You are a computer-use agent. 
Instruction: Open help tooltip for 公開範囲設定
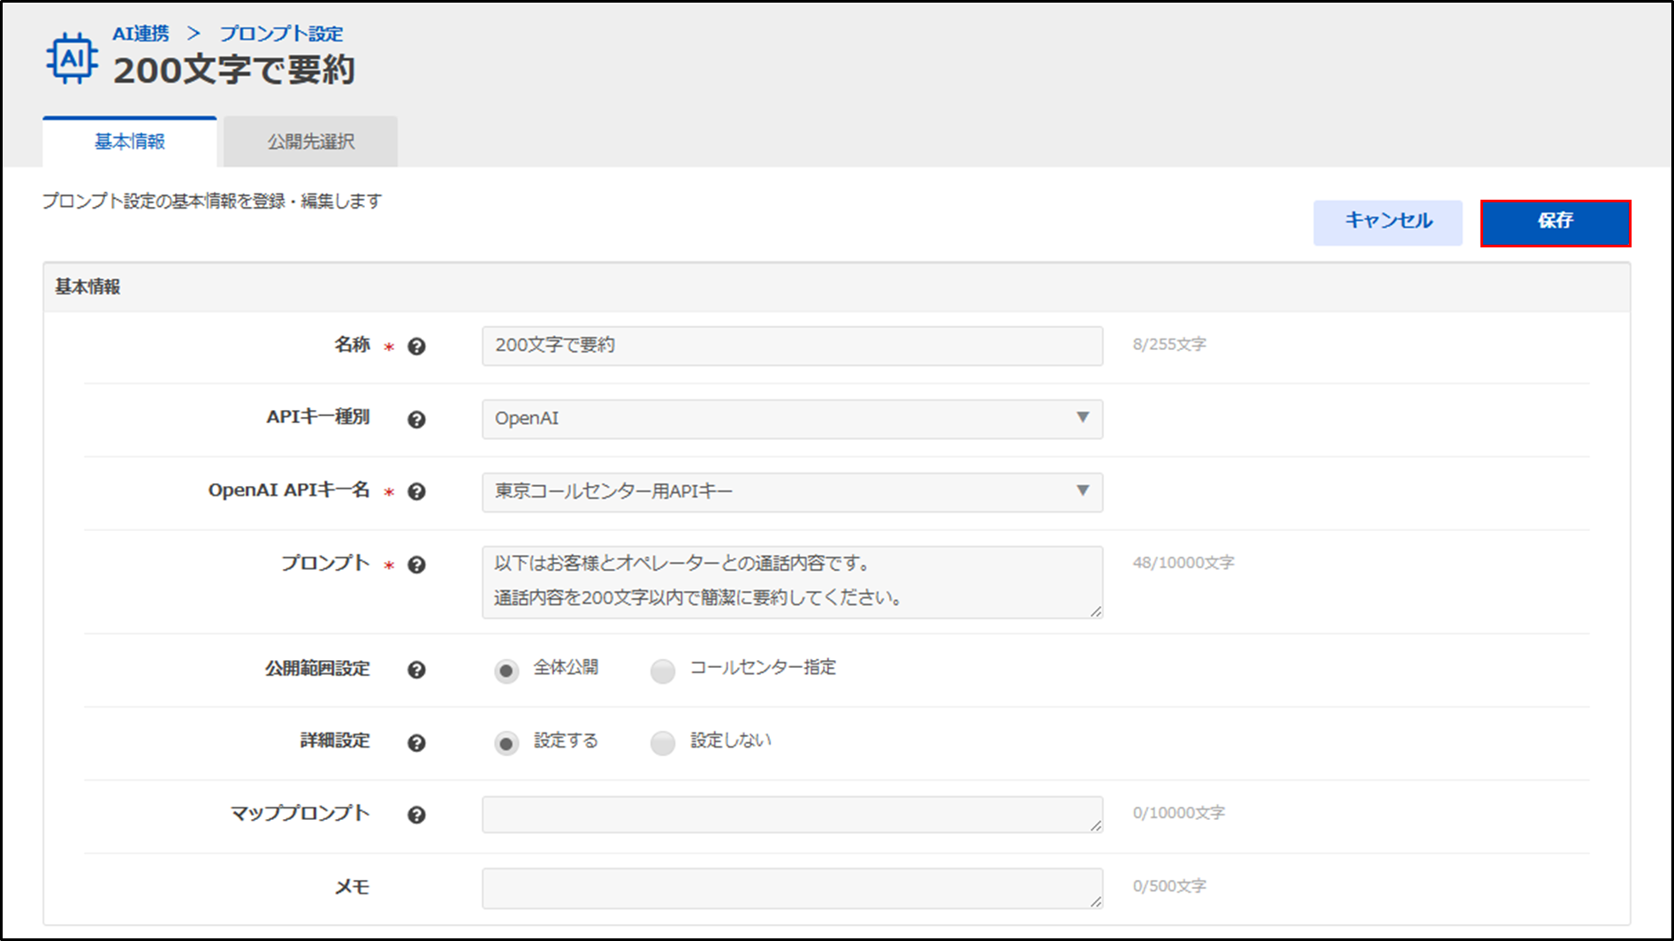pos(416,670)
